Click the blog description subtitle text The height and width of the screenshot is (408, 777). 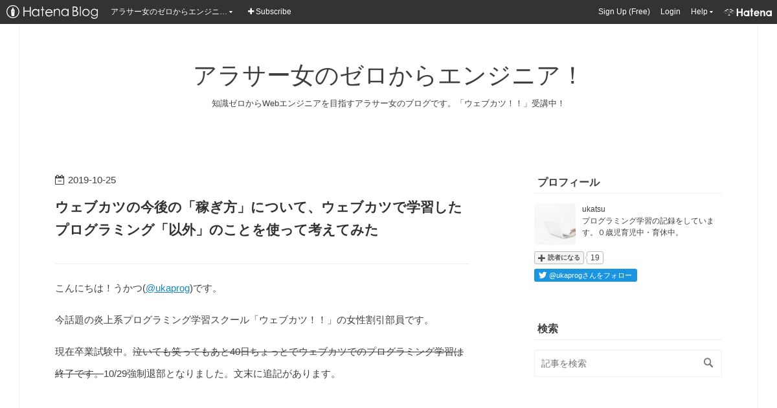(x=388, y=104)
